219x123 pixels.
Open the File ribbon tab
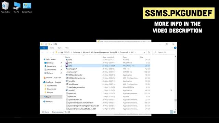44,48
